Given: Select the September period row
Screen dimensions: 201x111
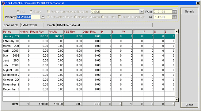Looking at the screenshot, I should [x=89, y=75].
